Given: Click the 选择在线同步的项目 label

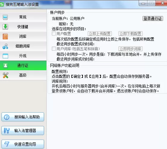Looking at the screenshot, I should (69, 29).
